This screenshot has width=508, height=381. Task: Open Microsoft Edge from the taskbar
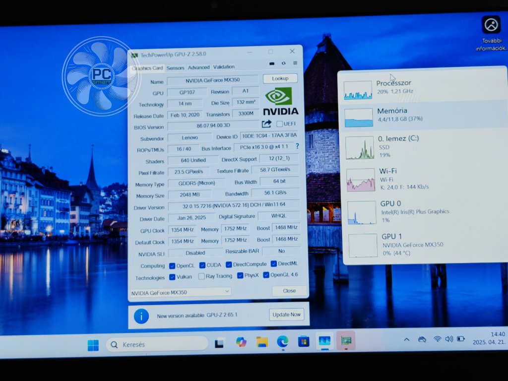[282, 341]
